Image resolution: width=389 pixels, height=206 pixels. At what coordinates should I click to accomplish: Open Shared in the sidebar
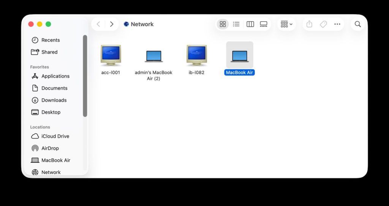49,52
